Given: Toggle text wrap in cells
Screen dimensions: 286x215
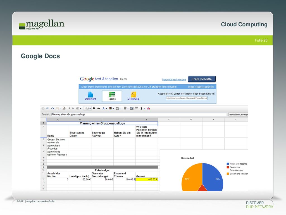Looking at the screenshot, I should pos(137,108).
